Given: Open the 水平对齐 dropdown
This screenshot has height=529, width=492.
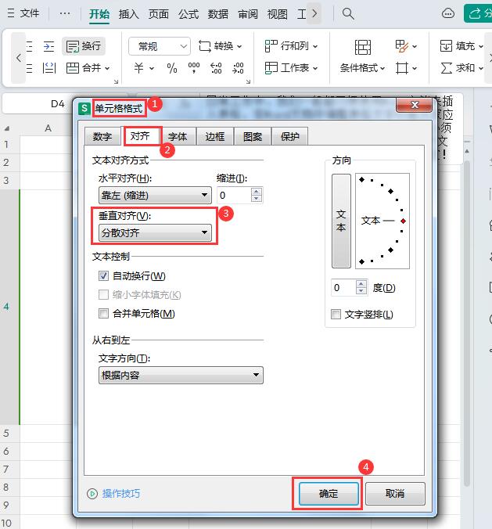Looking at the screenshot, I should [155, 196].
